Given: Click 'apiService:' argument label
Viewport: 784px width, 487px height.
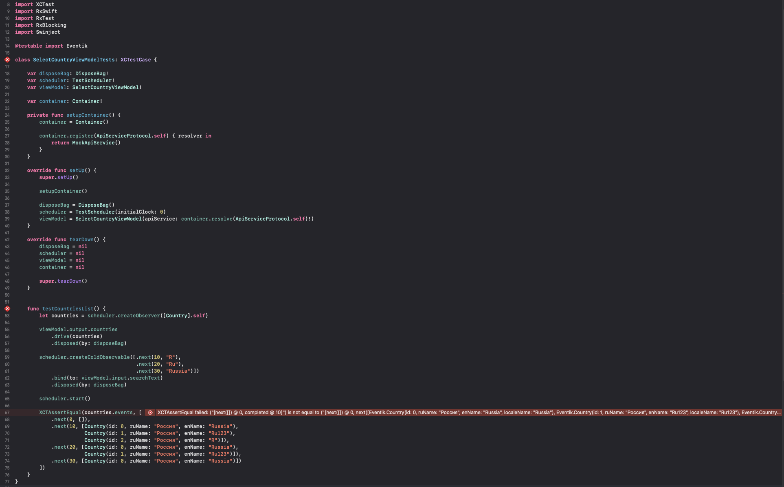Looking at the screenshot, I should tap(162, 219).
